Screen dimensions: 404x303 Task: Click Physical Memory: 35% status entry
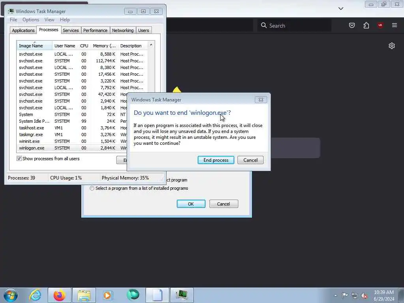click(125, 178)
